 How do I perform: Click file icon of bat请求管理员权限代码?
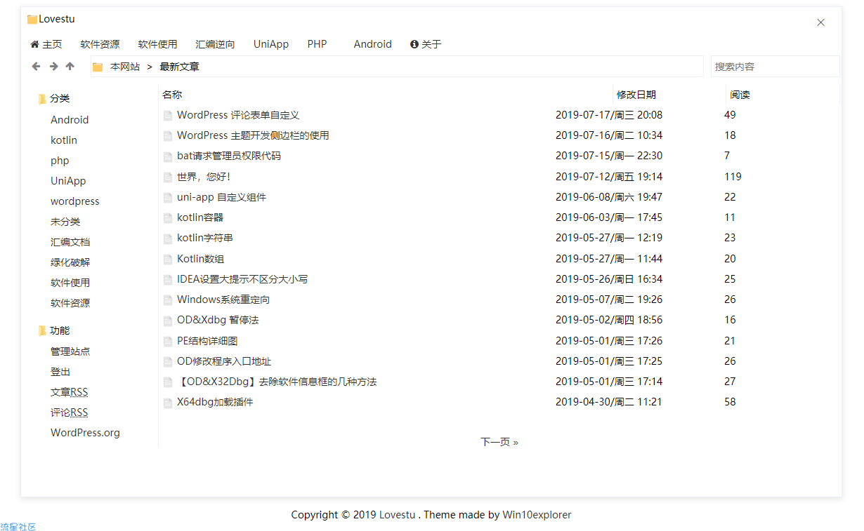(168, 156)
